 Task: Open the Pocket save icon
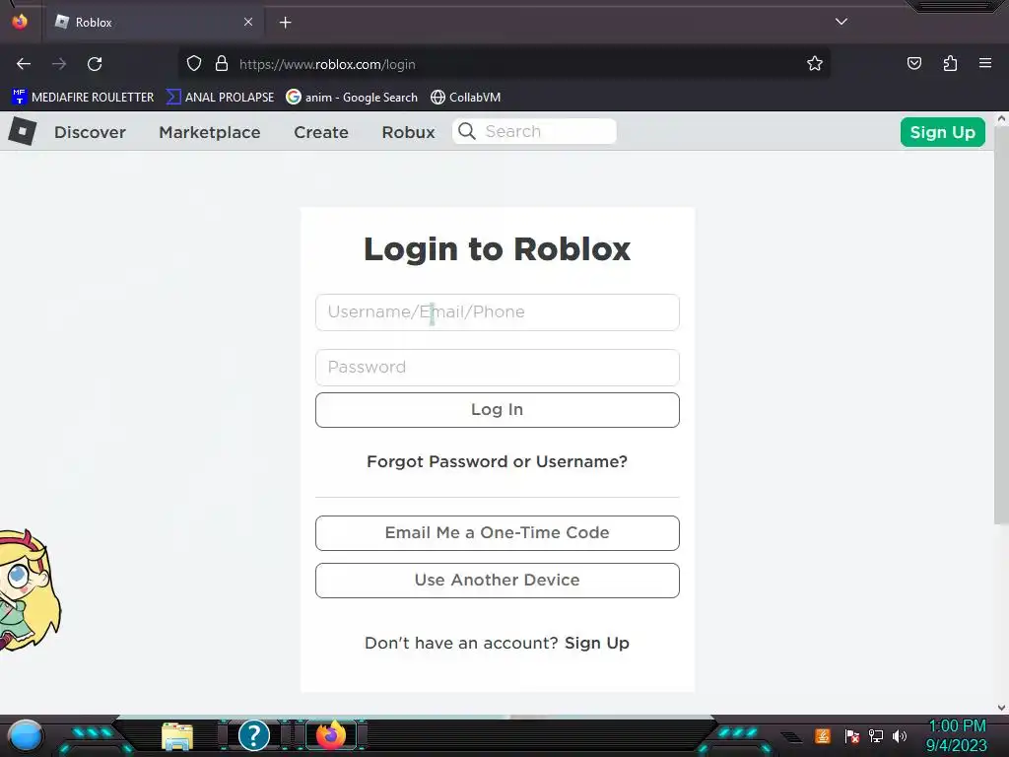pos(914,64)
